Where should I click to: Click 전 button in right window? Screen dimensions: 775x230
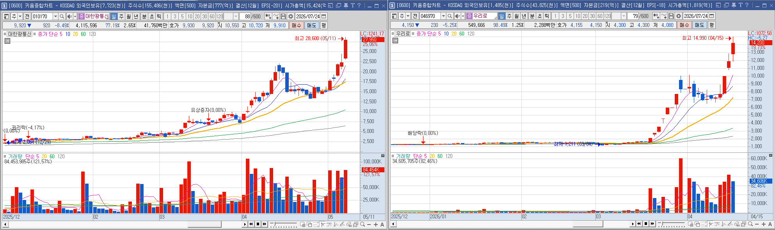coord(415,16)
